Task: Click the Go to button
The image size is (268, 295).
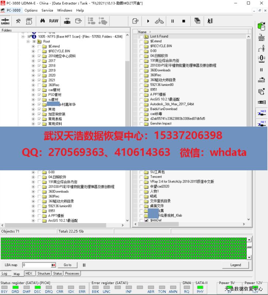Action: (x=67, y=265)
